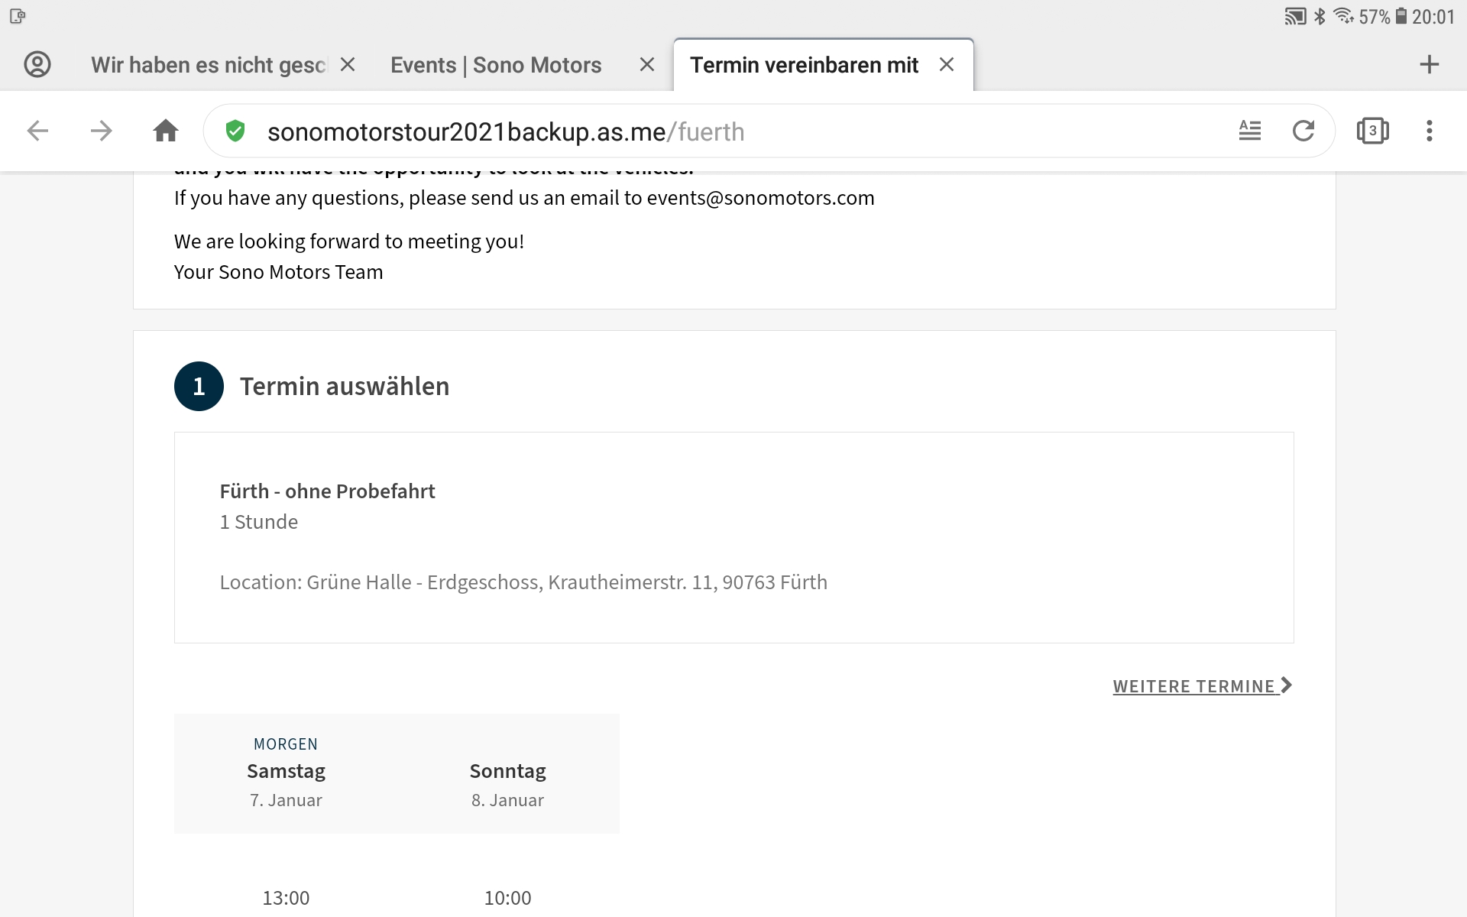Open the browser three-dot menu
Image resolution: width=1467 pixels, height=917 pixels.
point(1429,131)
